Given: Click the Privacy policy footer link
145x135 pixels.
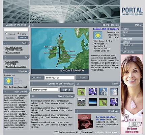Looking at the screenshot, I should coord(112,132).
